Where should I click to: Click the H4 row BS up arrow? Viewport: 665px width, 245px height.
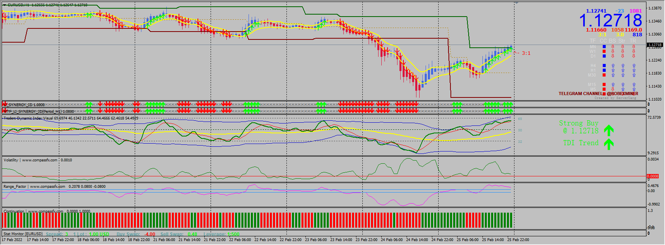click(613, 65)
